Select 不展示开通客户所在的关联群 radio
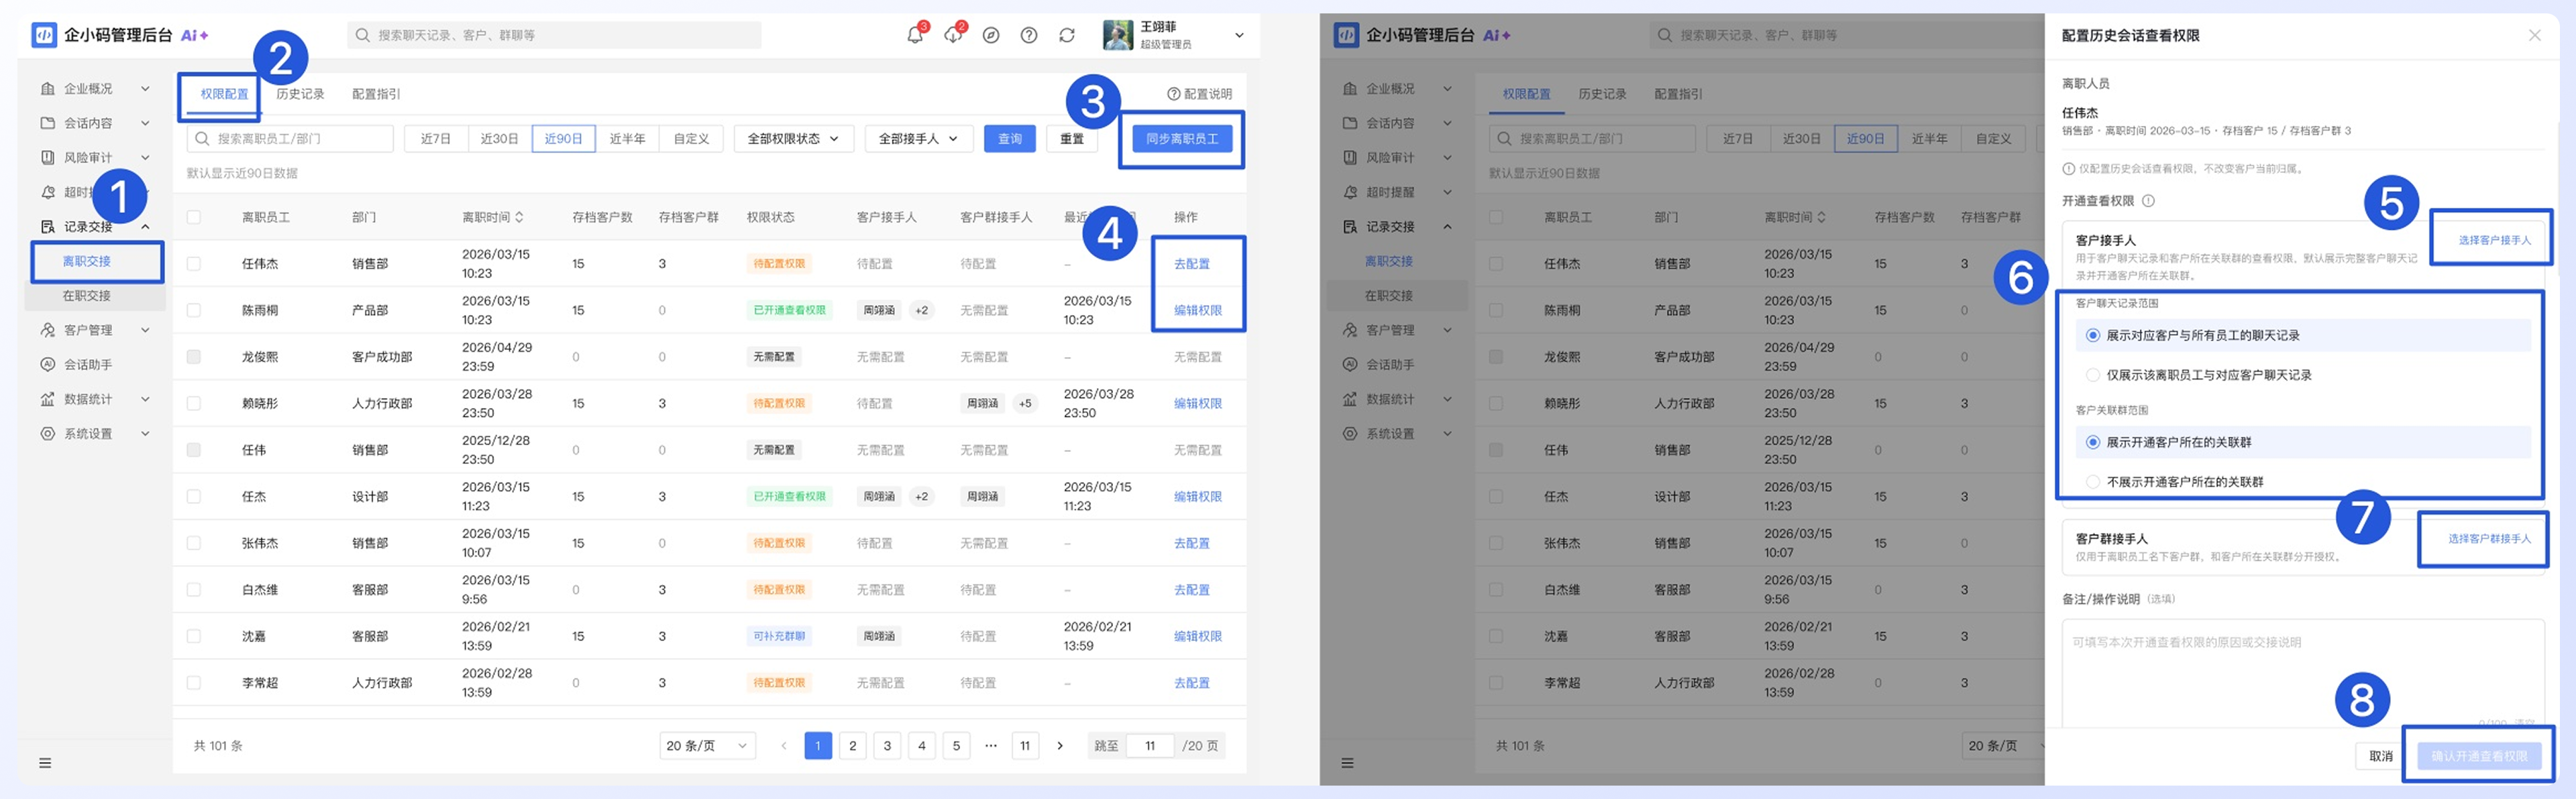Image resolution: width=2576 pixels, height=799 pixels. click(x=2092, y=483)
